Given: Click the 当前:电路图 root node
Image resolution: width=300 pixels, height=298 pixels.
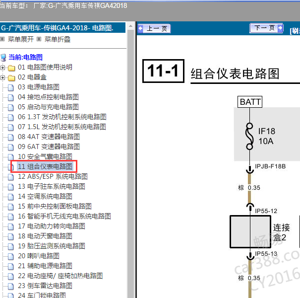Looking at the screenshot, I should pyautogui.click(x=25, y=57).
